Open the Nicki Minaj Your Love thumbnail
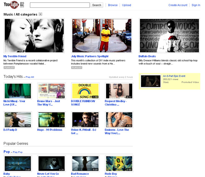205x177 pixels. coord(18,91)
